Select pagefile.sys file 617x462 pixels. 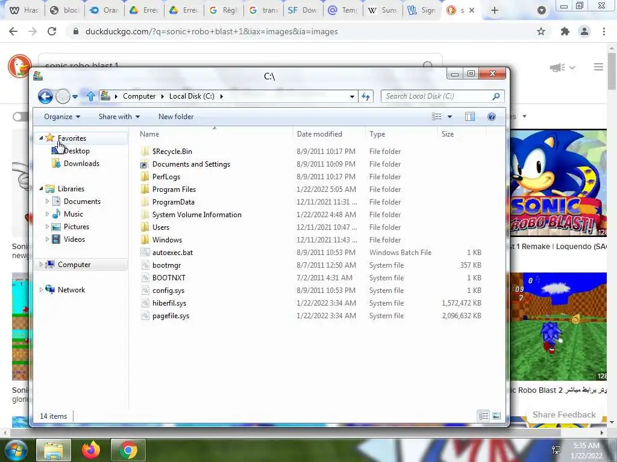(x=171, y=316)
